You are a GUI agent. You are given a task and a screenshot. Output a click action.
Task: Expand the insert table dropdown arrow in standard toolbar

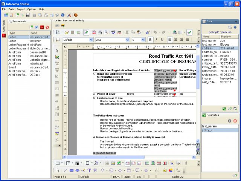click(x=185, y=32)
